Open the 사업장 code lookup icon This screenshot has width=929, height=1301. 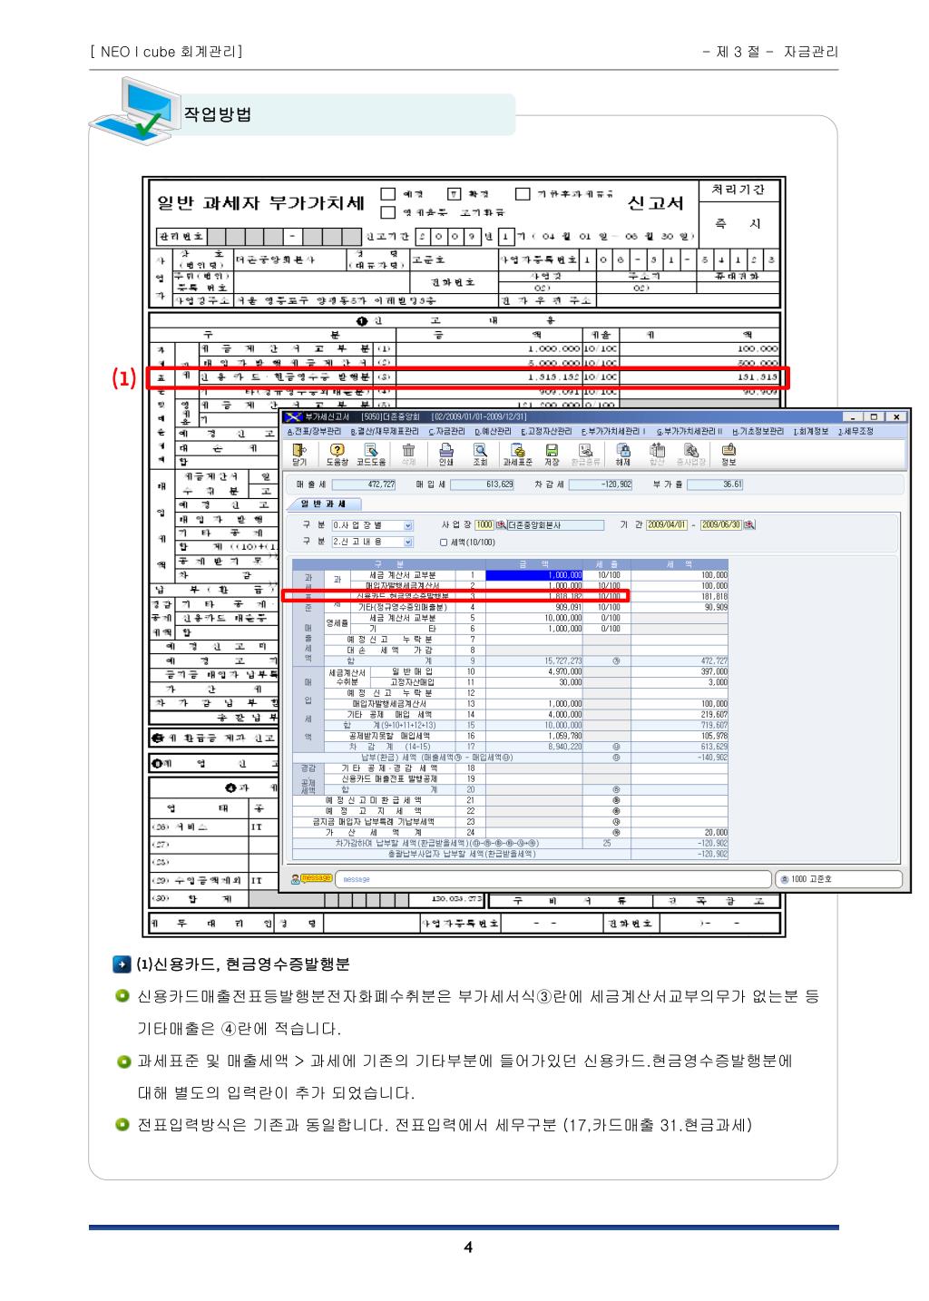[x=500, y=525]
